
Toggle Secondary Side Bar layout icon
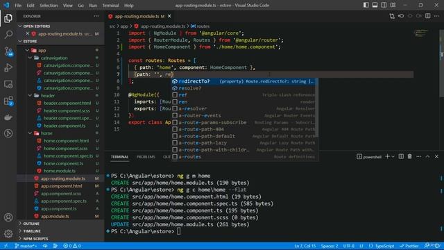(384, 5)
